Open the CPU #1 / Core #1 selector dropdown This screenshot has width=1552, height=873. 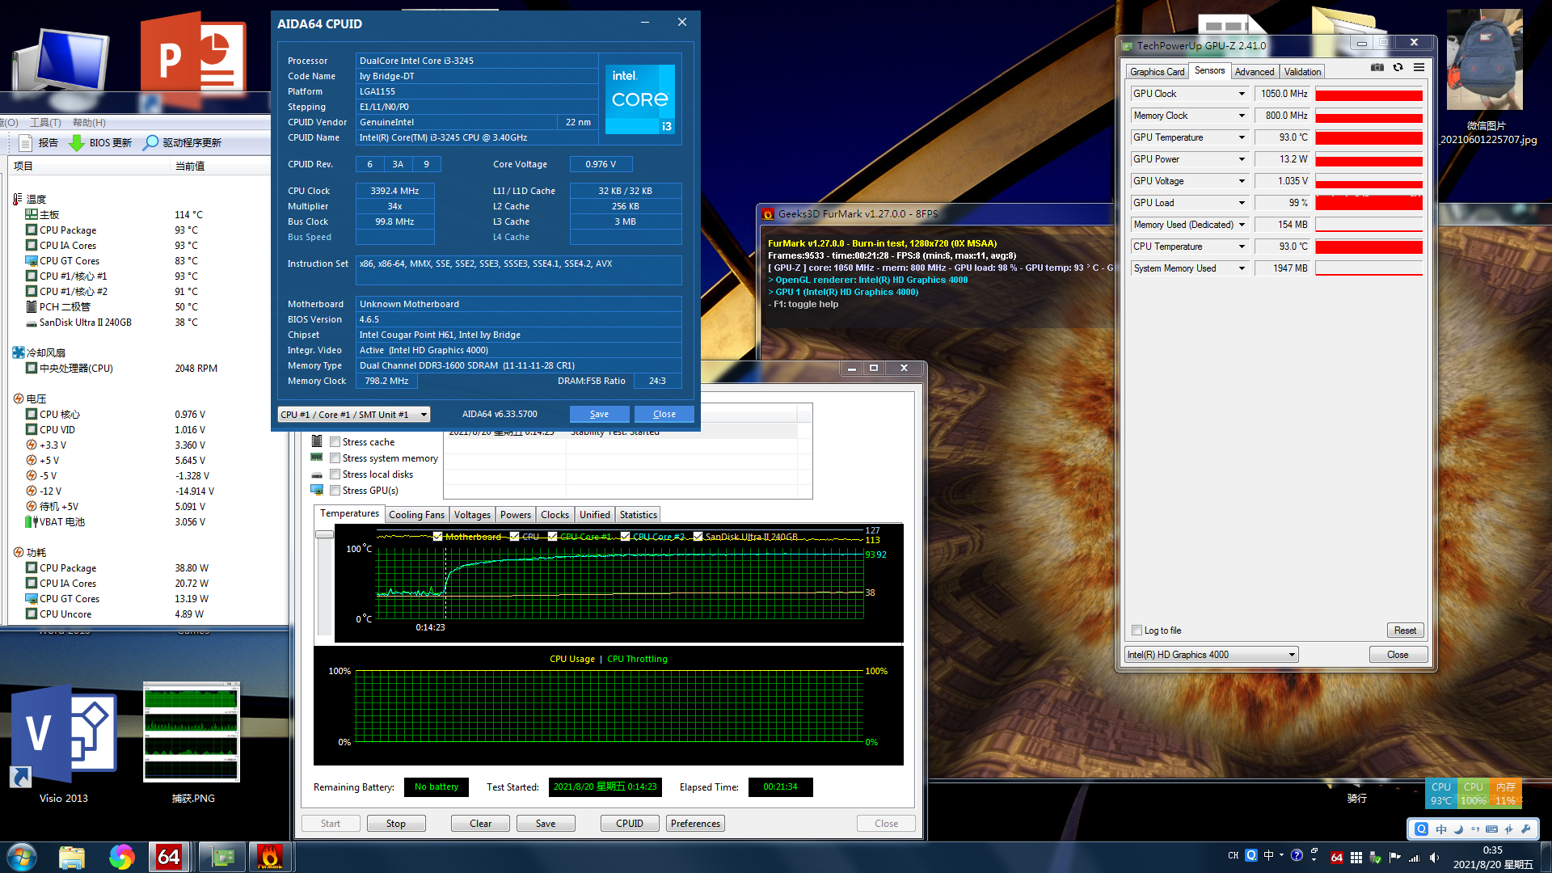coord(354,415)
